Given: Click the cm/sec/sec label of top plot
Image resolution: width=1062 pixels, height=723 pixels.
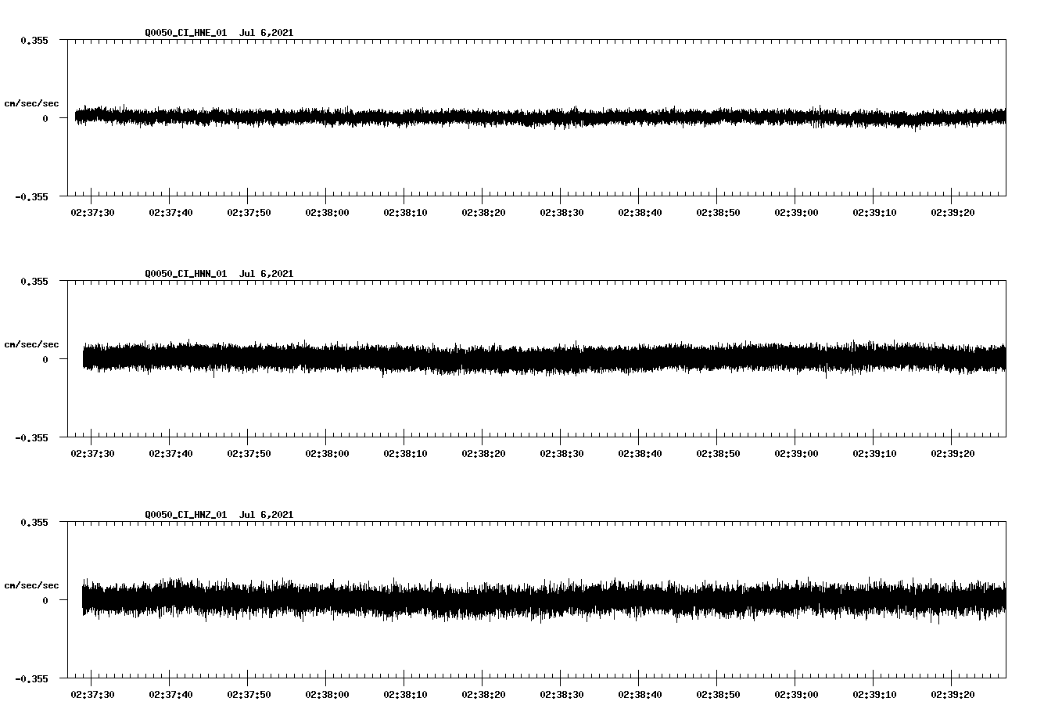Looking at the screenshot, I should [32, 103].
